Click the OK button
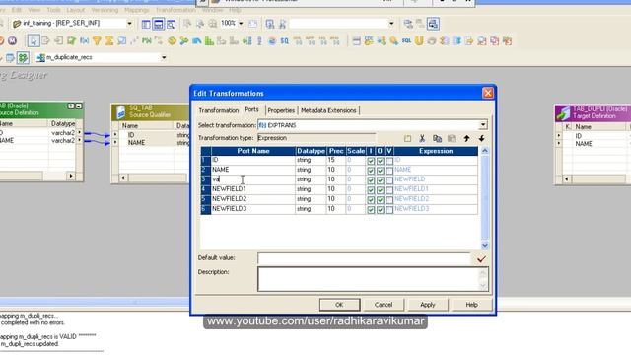Screen dimensions: 631x355 [339, 305]
